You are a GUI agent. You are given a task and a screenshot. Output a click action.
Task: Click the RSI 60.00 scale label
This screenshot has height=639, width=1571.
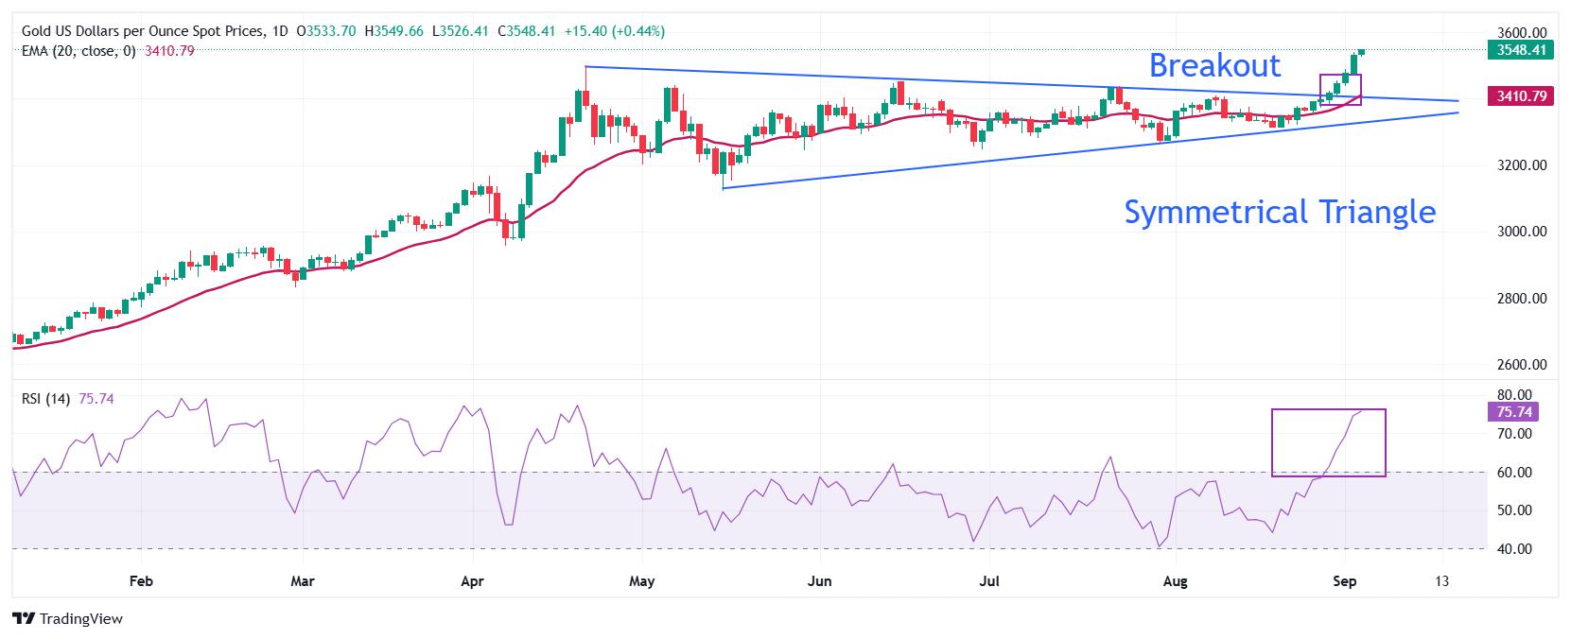(x=1515, y=473)
